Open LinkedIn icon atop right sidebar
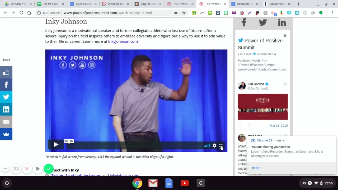Image resolution: width=338 pixels, height=190 pixels. 282,23
